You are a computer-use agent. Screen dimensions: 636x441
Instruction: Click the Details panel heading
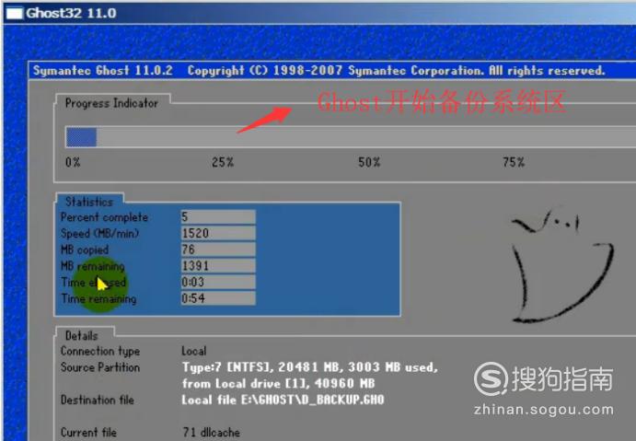point(82,335)
